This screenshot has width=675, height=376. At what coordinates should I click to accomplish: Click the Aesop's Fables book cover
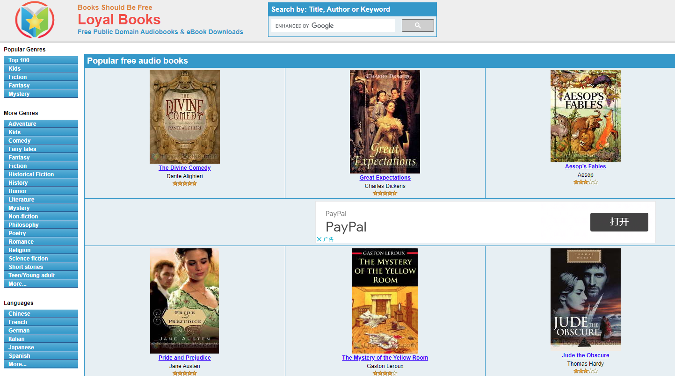[x=585, y=116]
